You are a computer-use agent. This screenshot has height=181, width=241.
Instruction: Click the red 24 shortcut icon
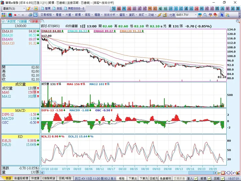[196, 8]
